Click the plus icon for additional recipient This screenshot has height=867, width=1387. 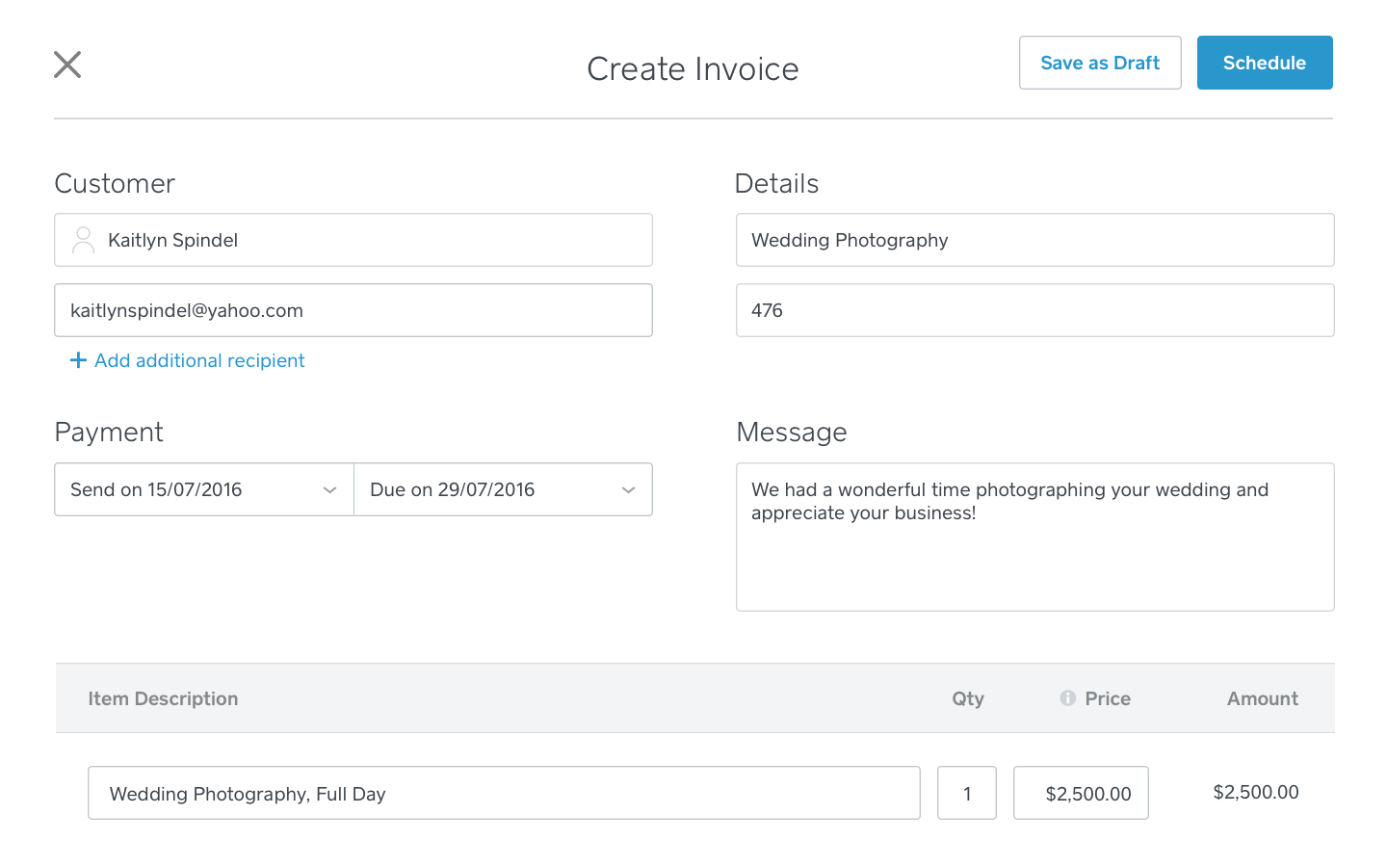click(78, 360)
